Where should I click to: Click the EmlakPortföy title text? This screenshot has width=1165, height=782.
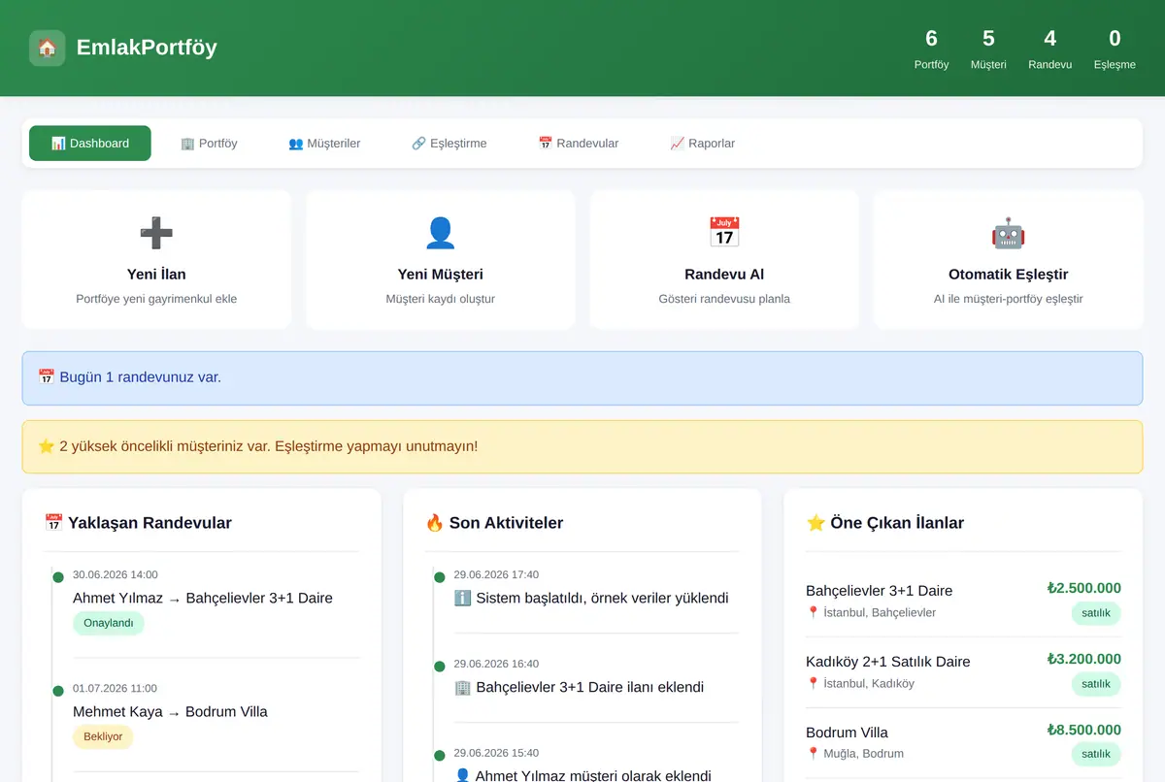[x=147, y=47]
